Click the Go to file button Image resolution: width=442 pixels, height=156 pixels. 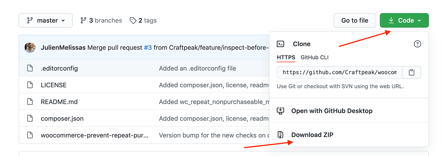point(355,20)
